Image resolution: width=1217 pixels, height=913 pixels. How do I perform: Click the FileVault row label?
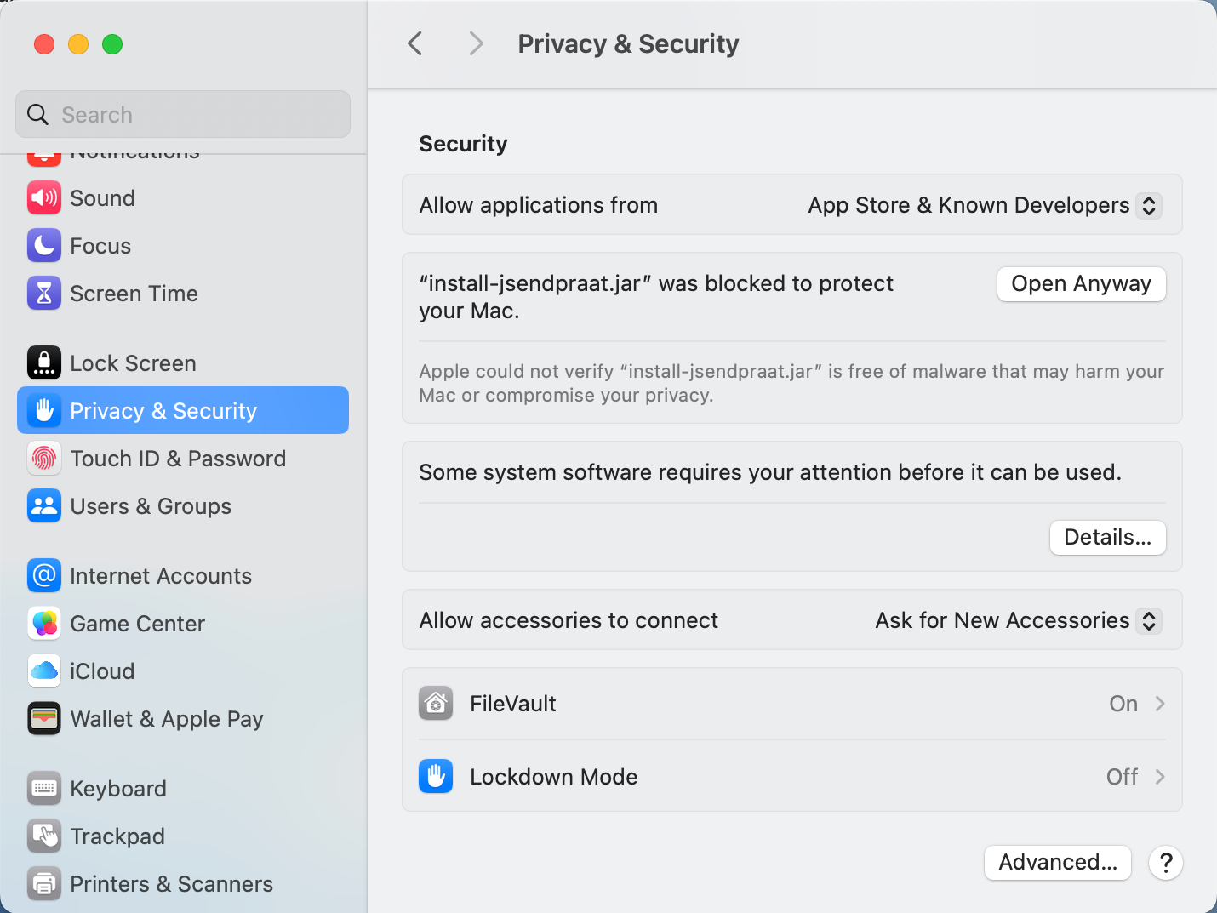pyautogui.click(x=512, y=704)
